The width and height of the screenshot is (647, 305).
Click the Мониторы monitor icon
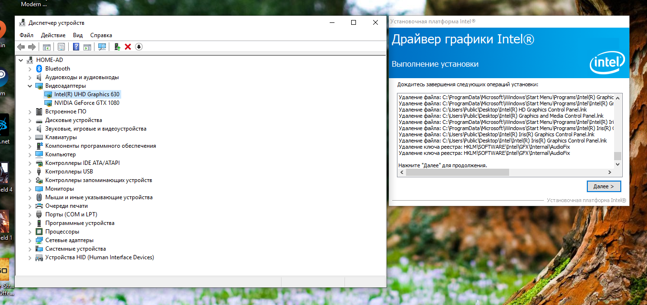(x=40, y=189)
